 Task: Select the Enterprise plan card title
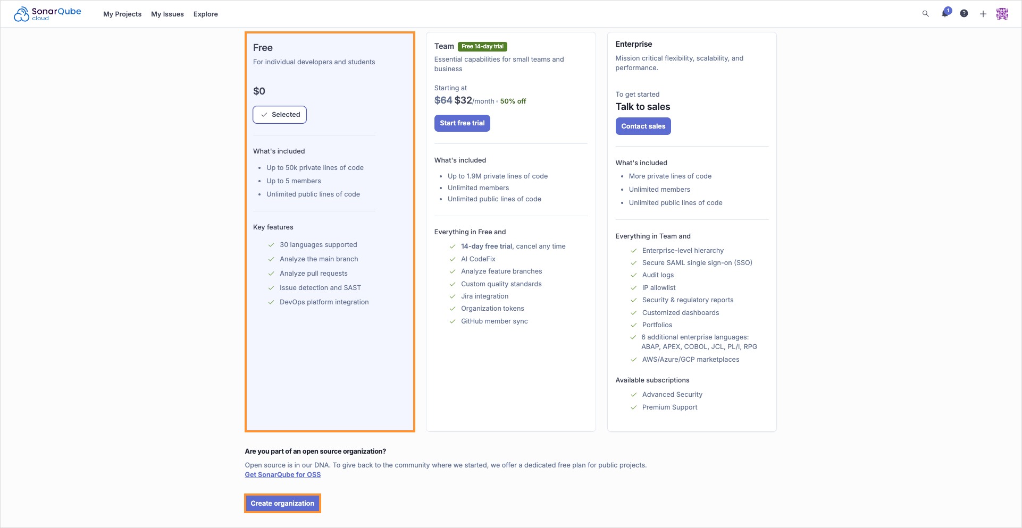coord(633,44)
